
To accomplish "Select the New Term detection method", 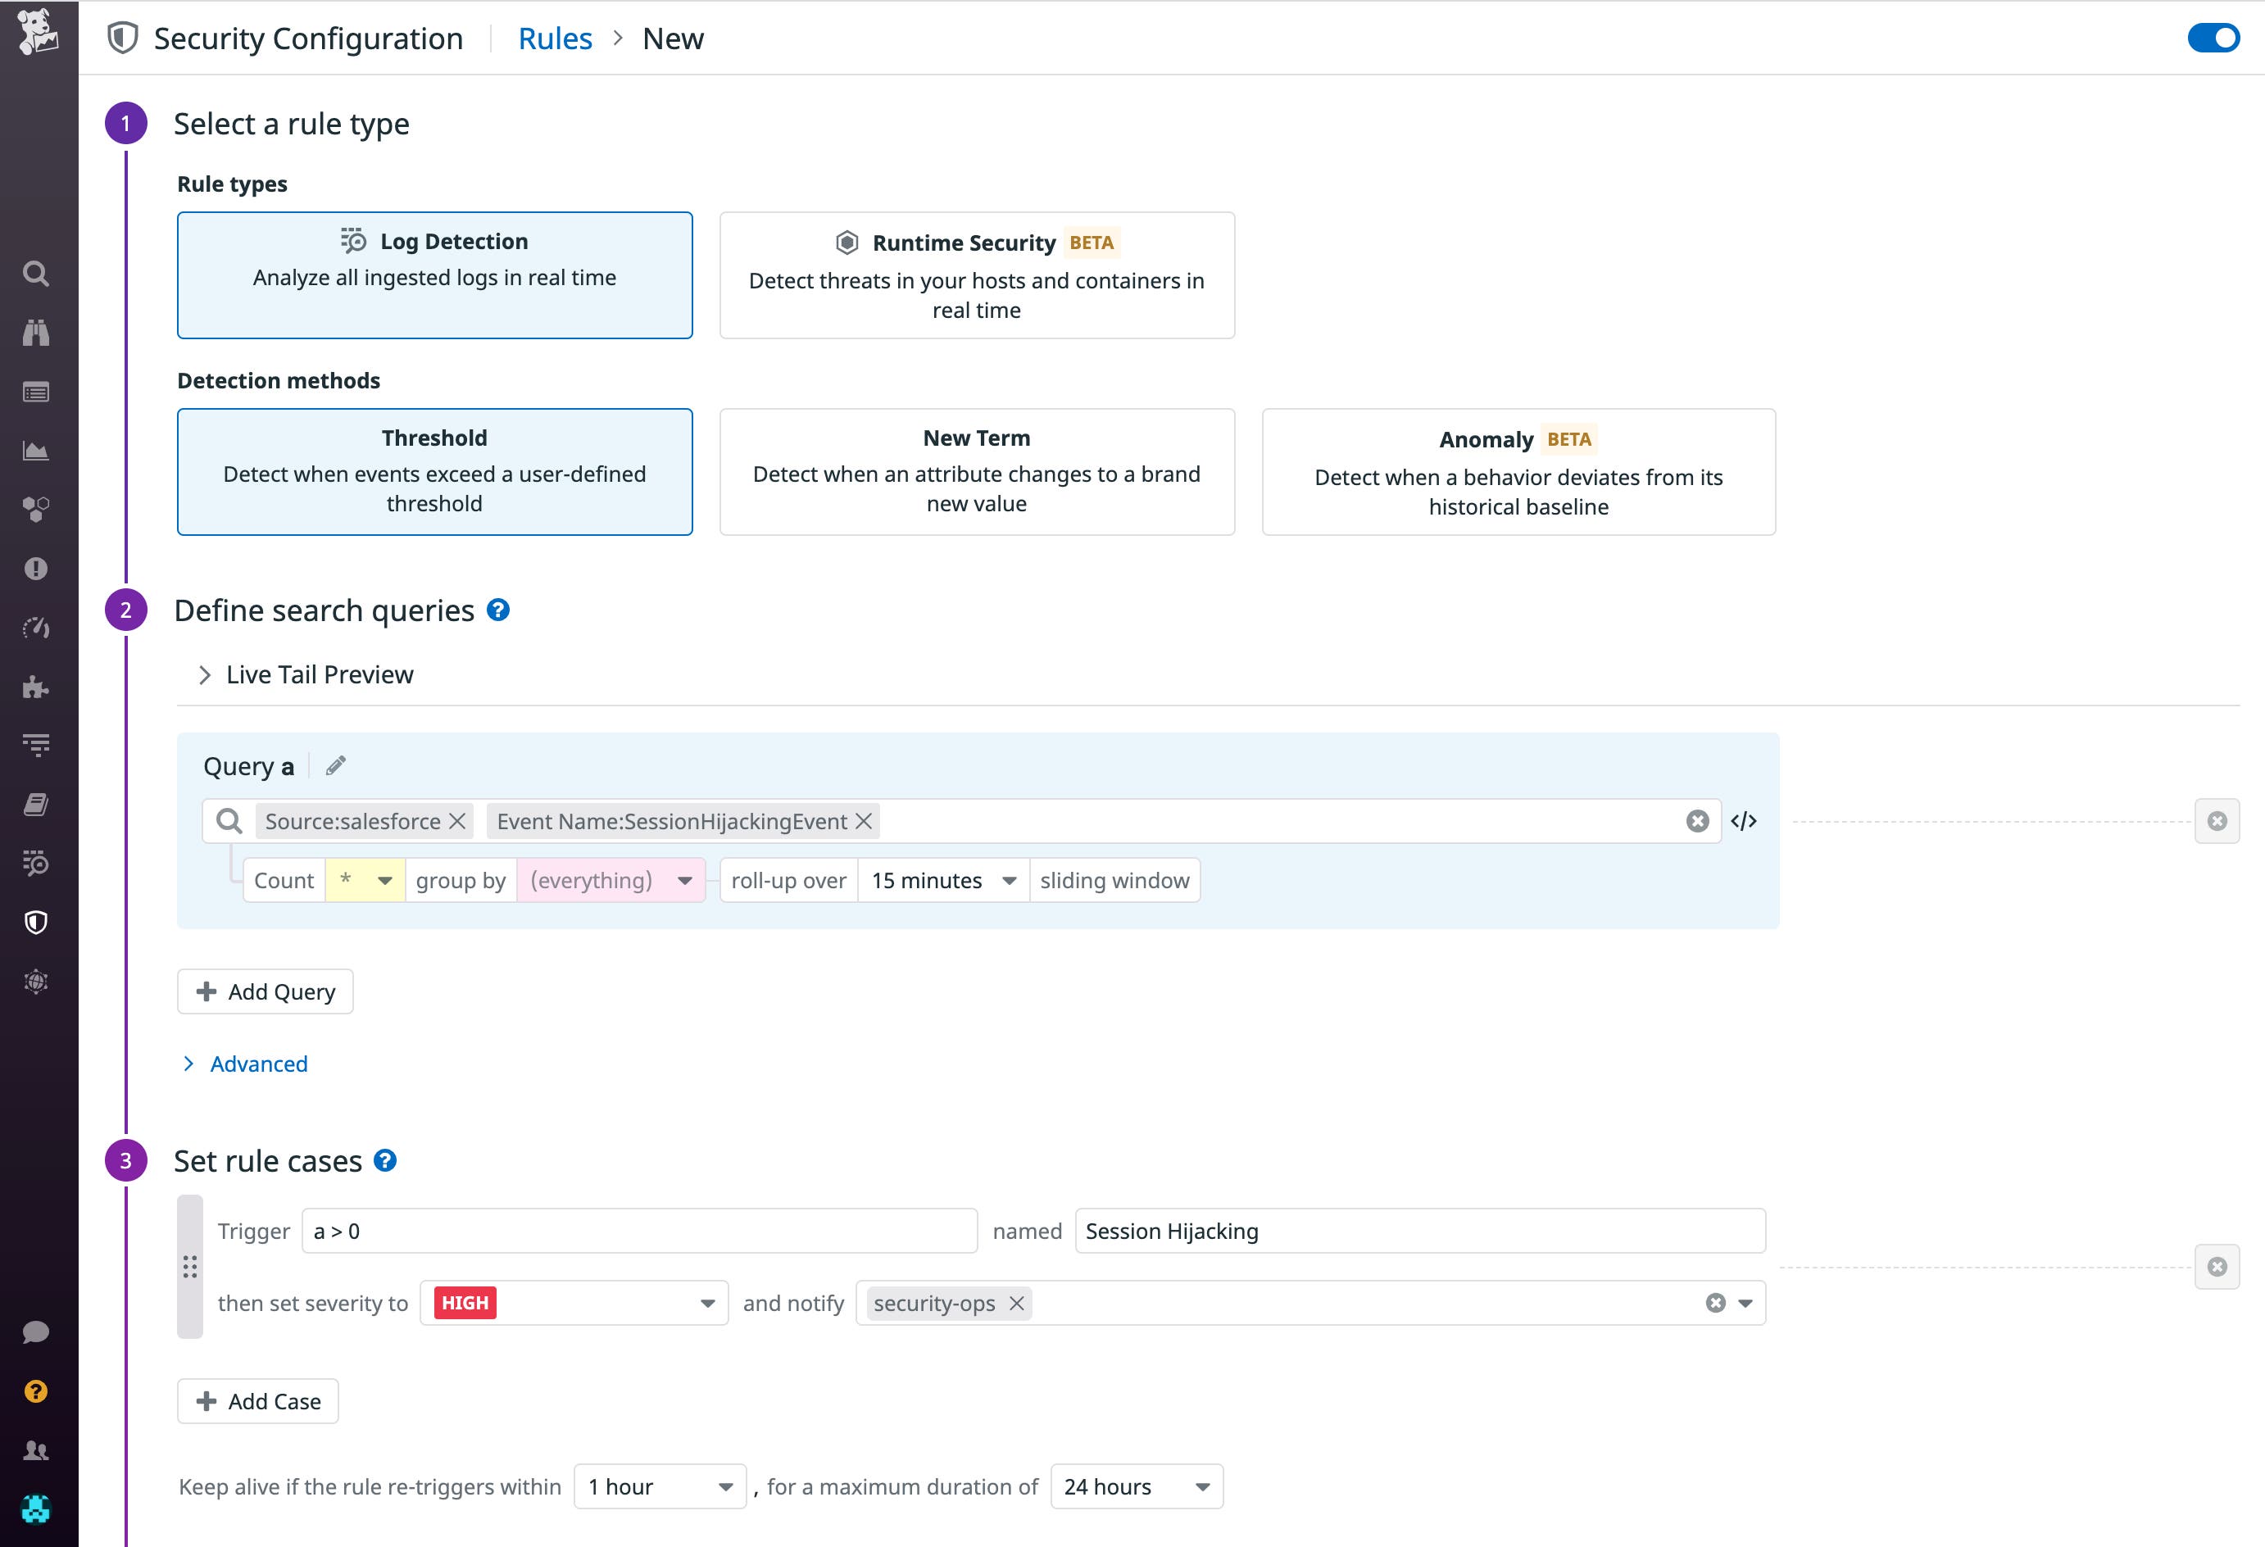I will (x=976, y=472).
